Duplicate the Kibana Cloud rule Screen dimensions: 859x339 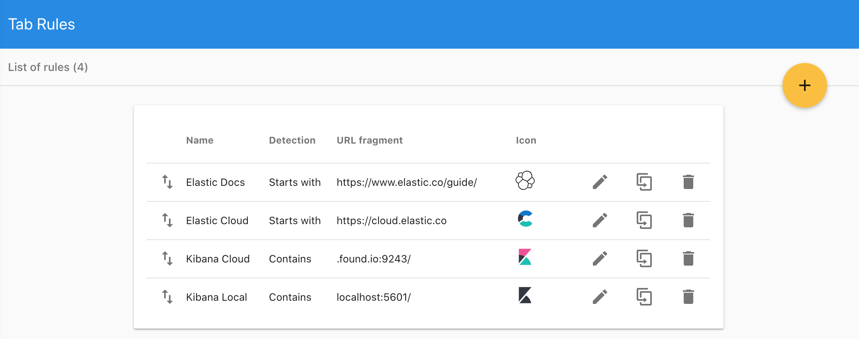(644, 258)
